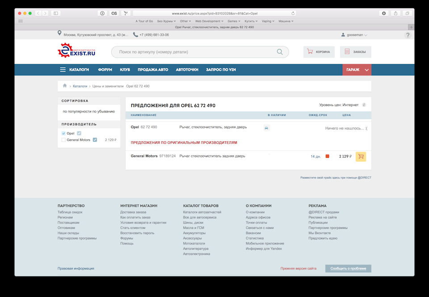Open Прежняя версия сайта link
Image resolution: width=429 pixels, height=297 pixels.
(298, 268)
